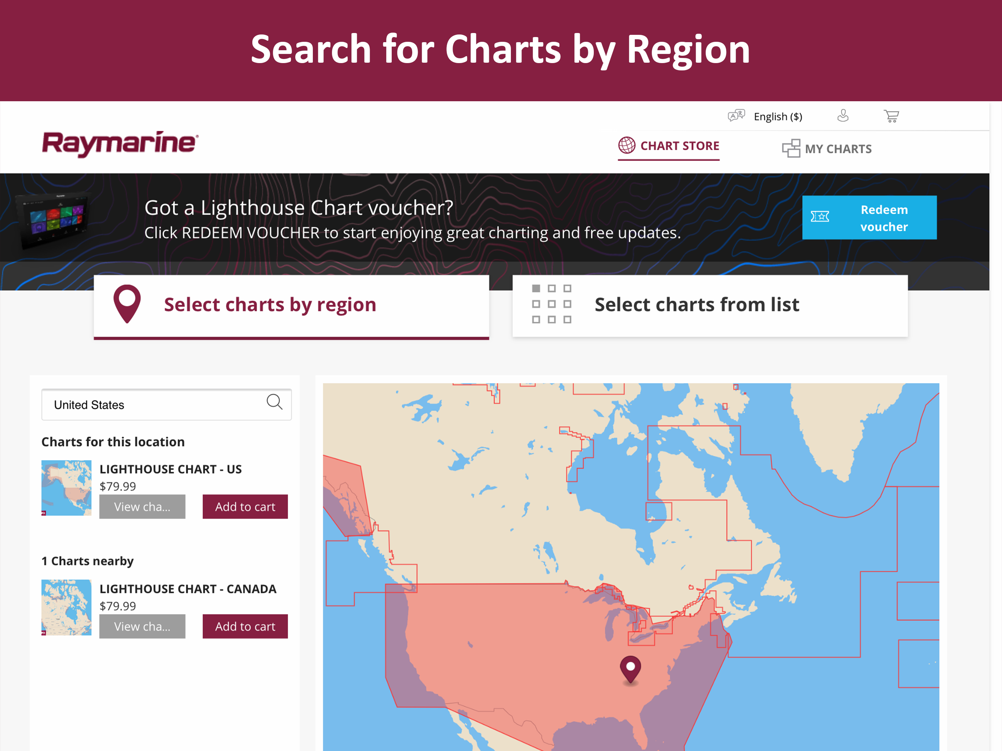Image resolution: width=1002 pixels, height=751 pixels.
Task: Click the Raymarine logo
Action: pyautogui.click(x=120, y=144)
